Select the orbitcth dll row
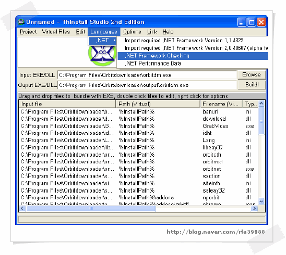286x255 pixels. [x=138, y=155]
